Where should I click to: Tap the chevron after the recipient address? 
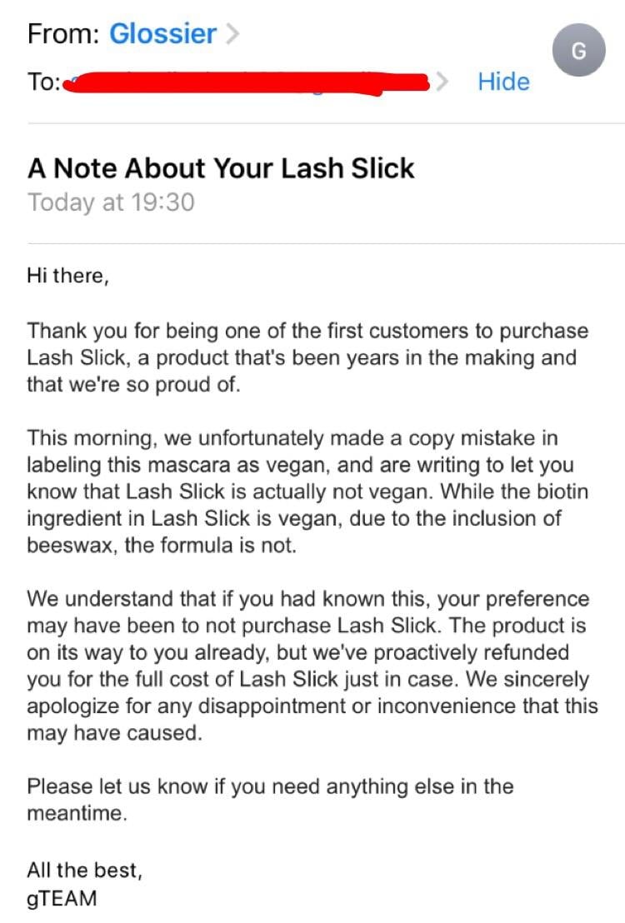pos(442,82)
